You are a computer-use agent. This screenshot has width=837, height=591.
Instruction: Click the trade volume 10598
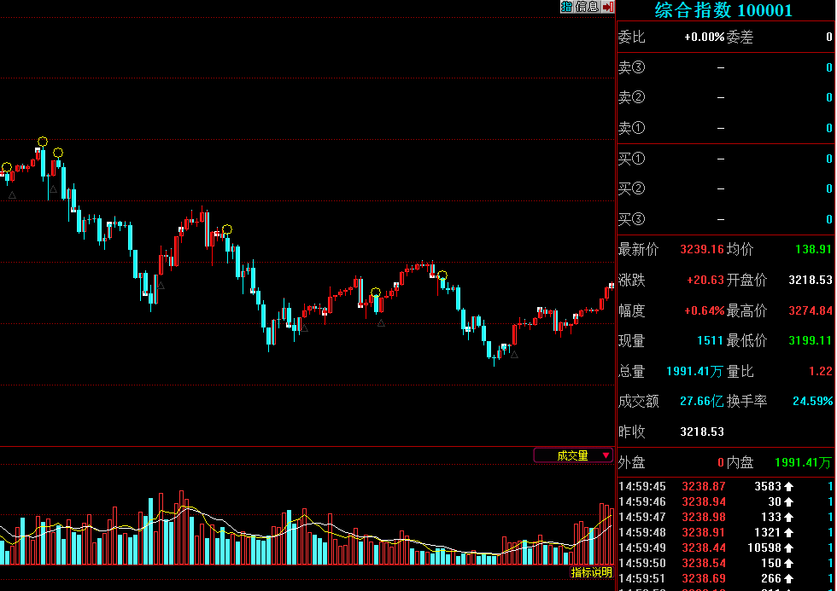[764, 548]
